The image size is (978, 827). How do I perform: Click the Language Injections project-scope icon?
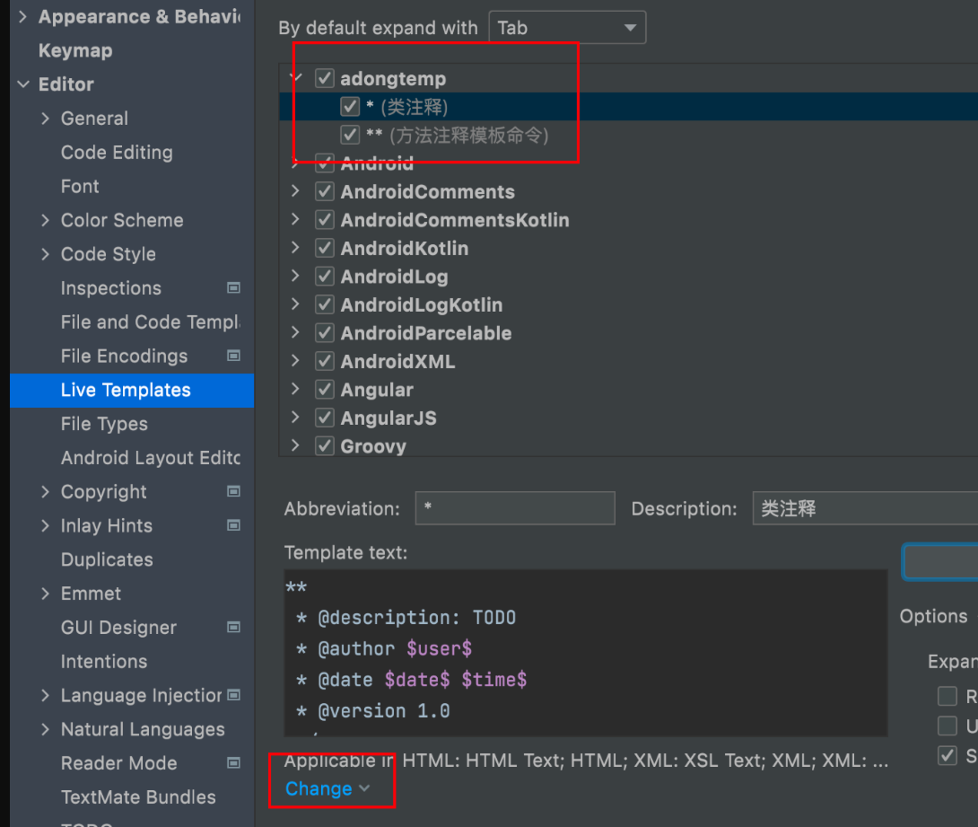[234, 695]
